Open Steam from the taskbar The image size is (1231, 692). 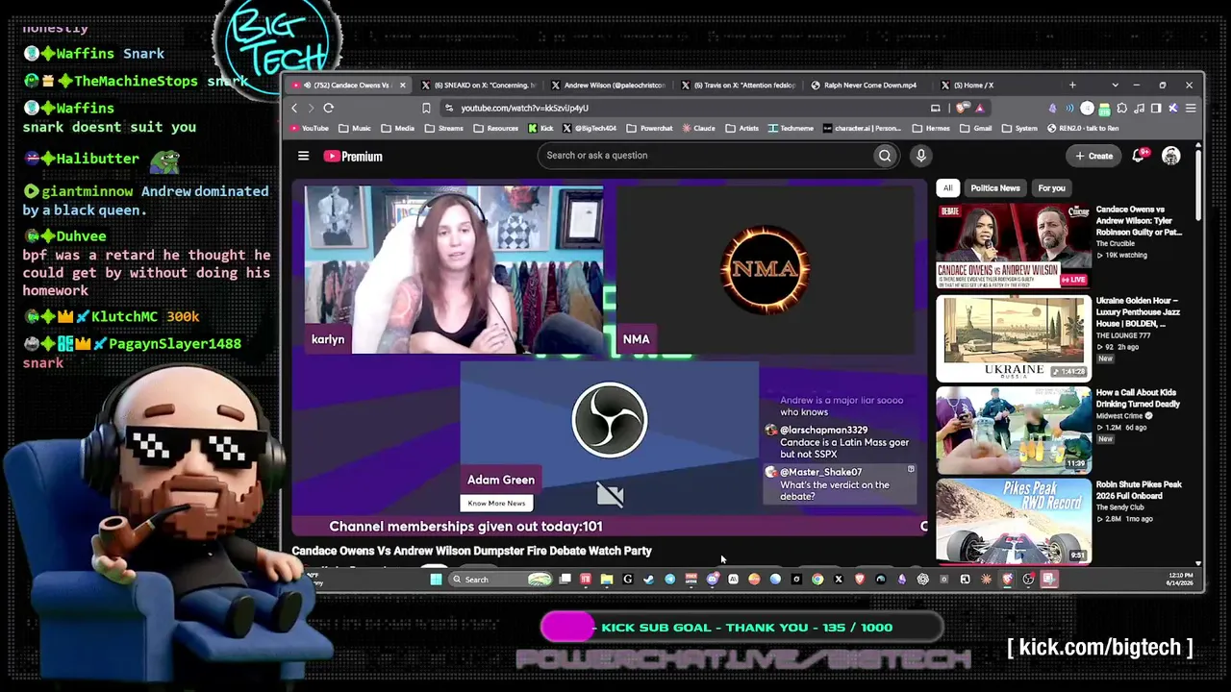[x=648, y=580]
